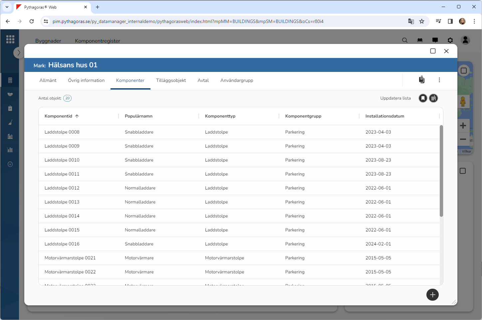482x320 pixels.
Task: Open the column settings icon
Action: (433, 98)
